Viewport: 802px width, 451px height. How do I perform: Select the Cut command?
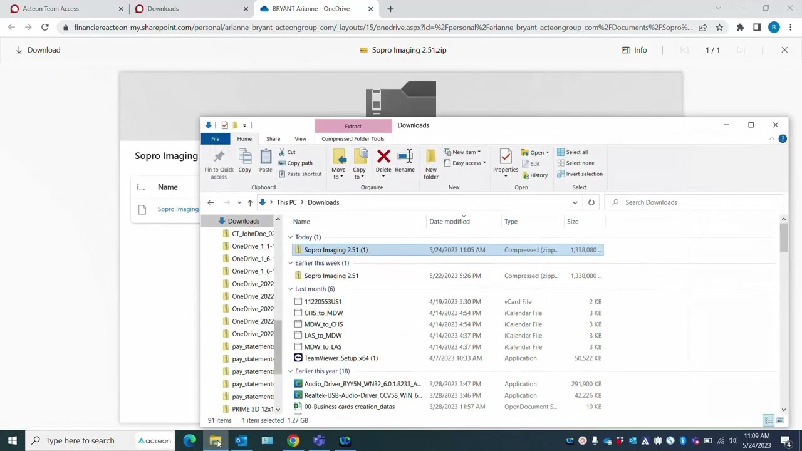pyautogui.click(x=287, y=152)
